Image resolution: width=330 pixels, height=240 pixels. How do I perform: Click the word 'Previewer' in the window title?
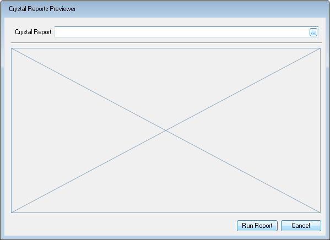pyautogui.click(x=63, y=9)
